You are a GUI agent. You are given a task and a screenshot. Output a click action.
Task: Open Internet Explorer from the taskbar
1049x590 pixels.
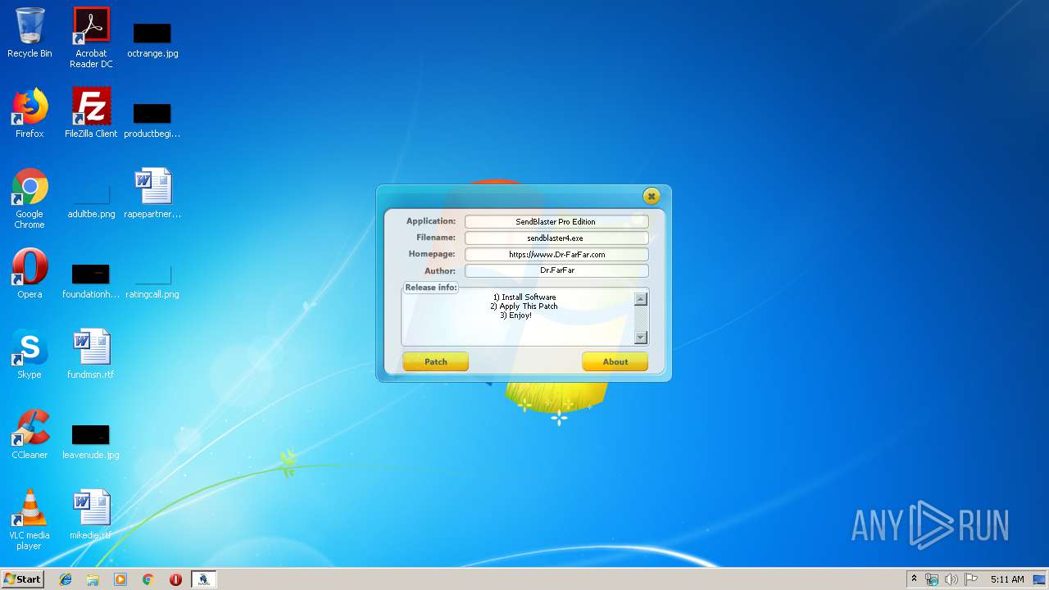coord(66,579)
